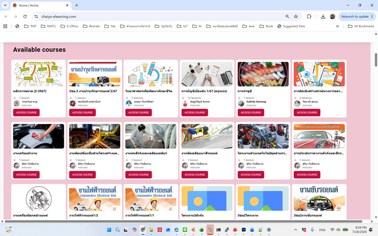
Task: Click ACCESS COURSE for the 3ชย.2 2/67 course
Action: pyautogui.click(x=82, y=112)
